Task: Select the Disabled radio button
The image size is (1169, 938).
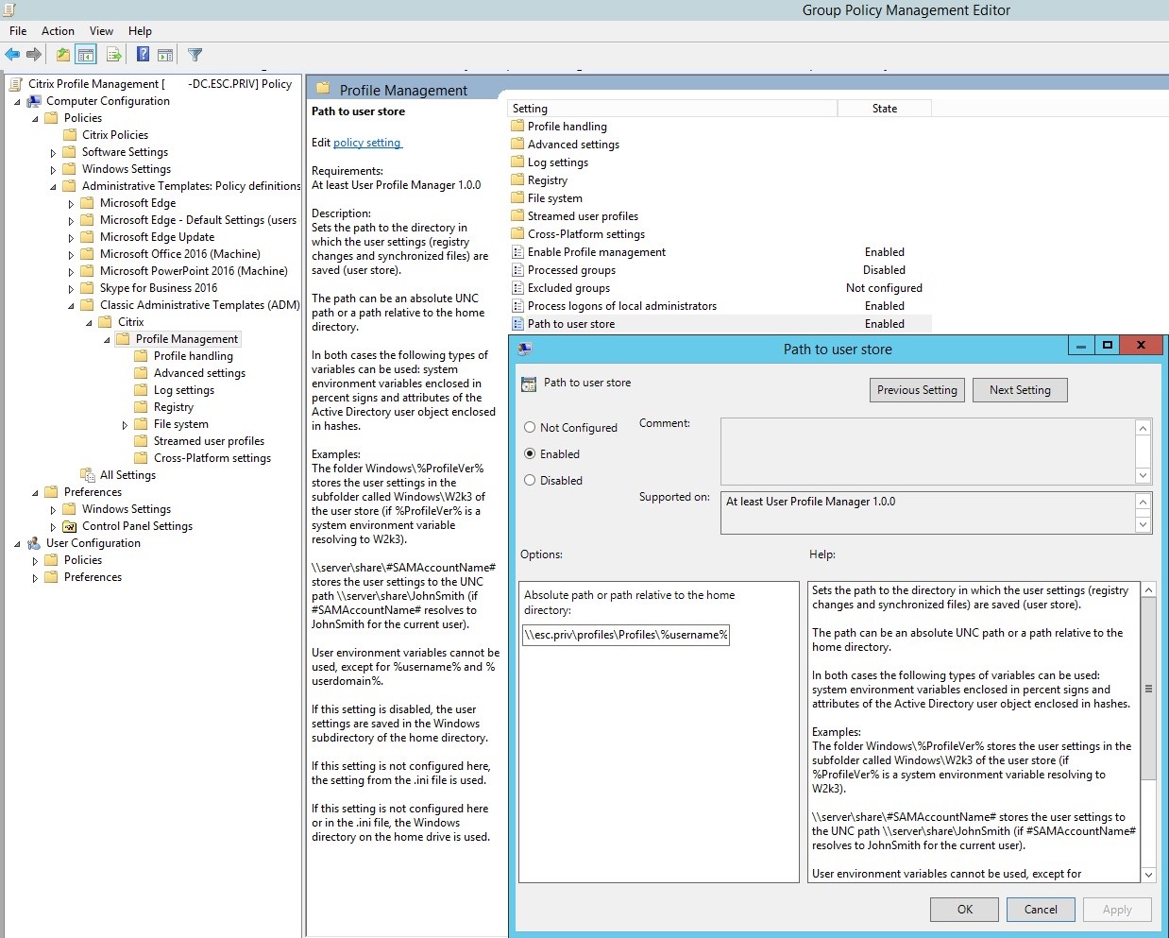Action: 530,481
